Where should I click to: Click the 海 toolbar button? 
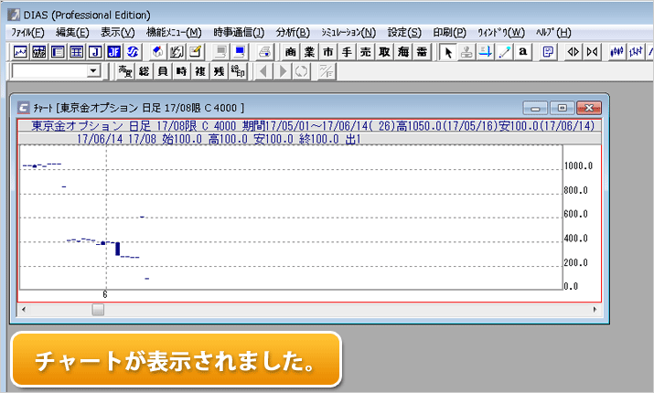point(403,52)
